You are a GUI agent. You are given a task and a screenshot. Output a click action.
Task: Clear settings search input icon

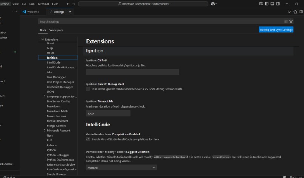tap(286, 21)
